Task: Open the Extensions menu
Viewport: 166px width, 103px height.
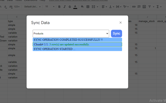Action: 31,1
